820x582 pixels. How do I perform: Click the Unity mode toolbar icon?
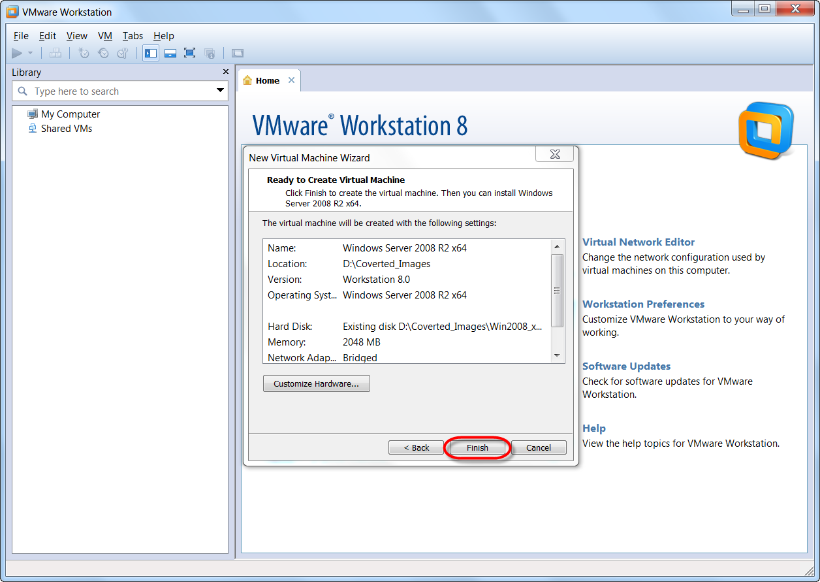click(x=210, y=53)
